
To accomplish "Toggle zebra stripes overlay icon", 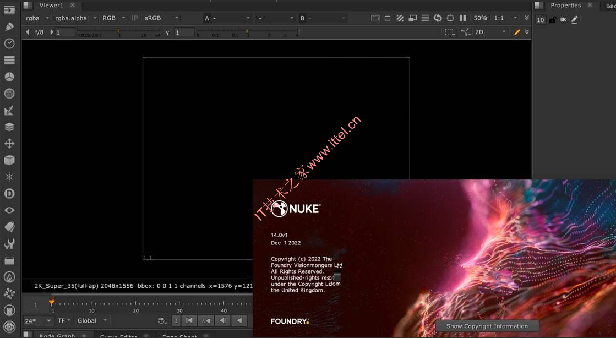I will [400, 18].
